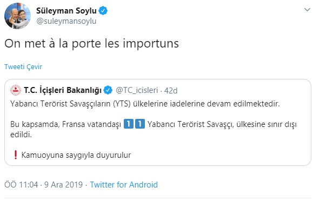313x201 pixels.
Task: Click the red exclamation mark emoji
Action: [x=15, y=155]
